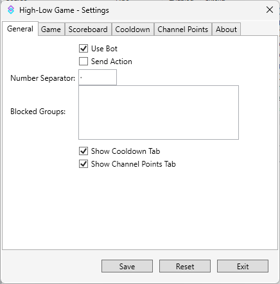This screenshot has width=280, height=284.
Task: Click the Number Separator label text
Action: click(x=43, y=78)
